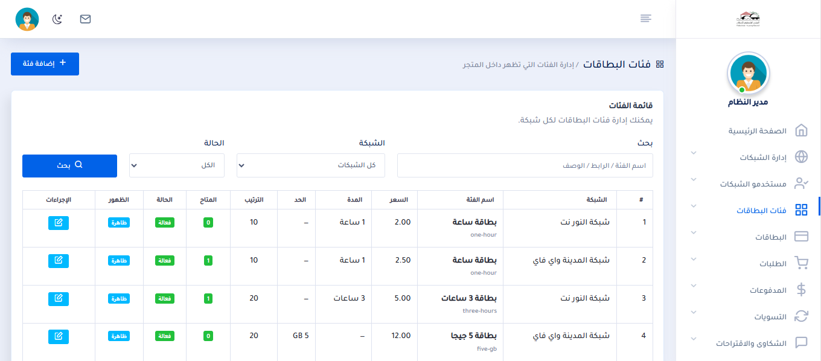The height and width of the screenshot is (361, 821).
Task: Edit the بطاقة 5 جيجا category row
Action: coord(59,336)
